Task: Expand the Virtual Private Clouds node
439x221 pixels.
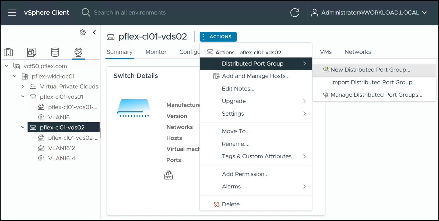Action: [x=23, y=87]
